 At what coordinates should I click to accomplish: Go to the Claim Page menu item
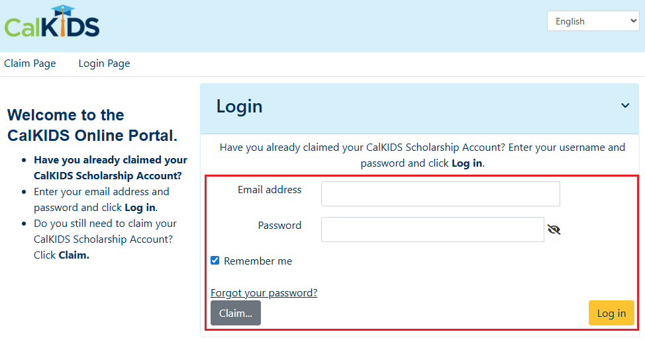coord(30,64)
